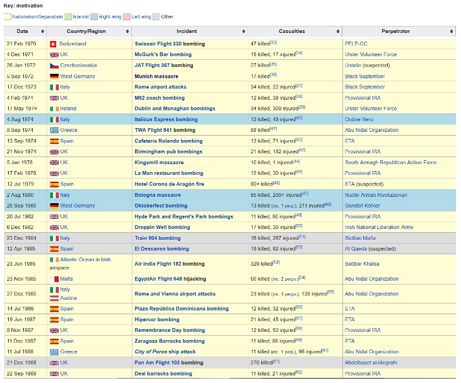
Task: Click the Ireland flag in Dublin bombings row
Action: pos(54,109)
